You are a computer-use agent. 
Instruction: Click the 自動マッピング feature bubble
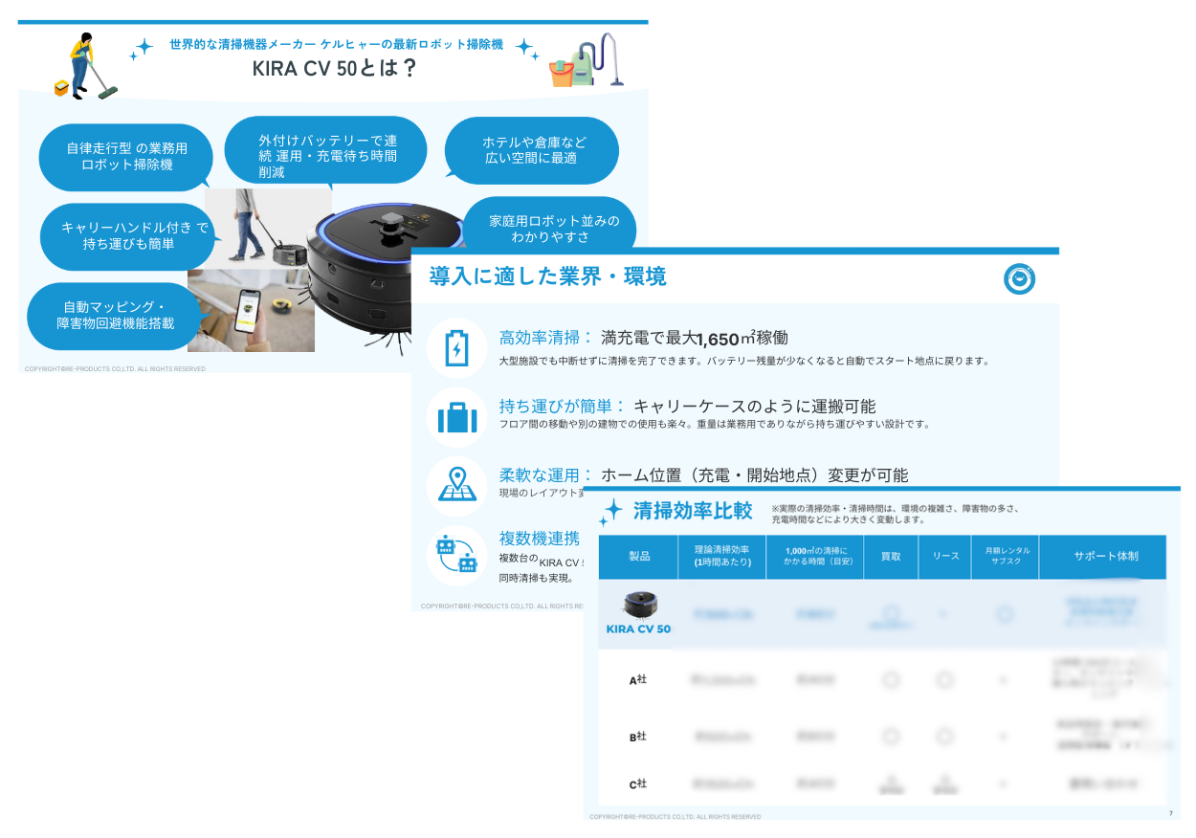point(114,315)
